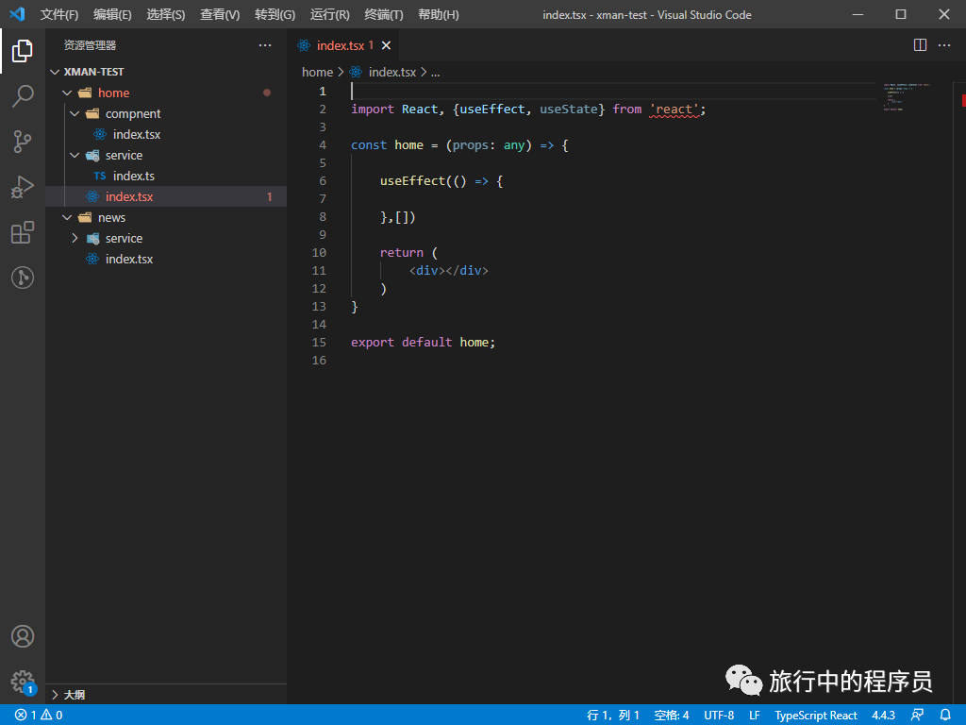Select the highlighted index.tsx with error badge
The image size is (966, 725).
pyautogui.click(x=166, y=196)
